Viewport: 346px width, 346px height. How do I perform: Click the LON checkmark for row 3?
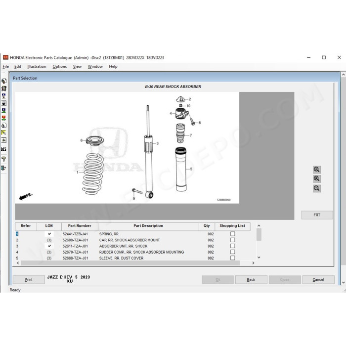click(49, 246)
